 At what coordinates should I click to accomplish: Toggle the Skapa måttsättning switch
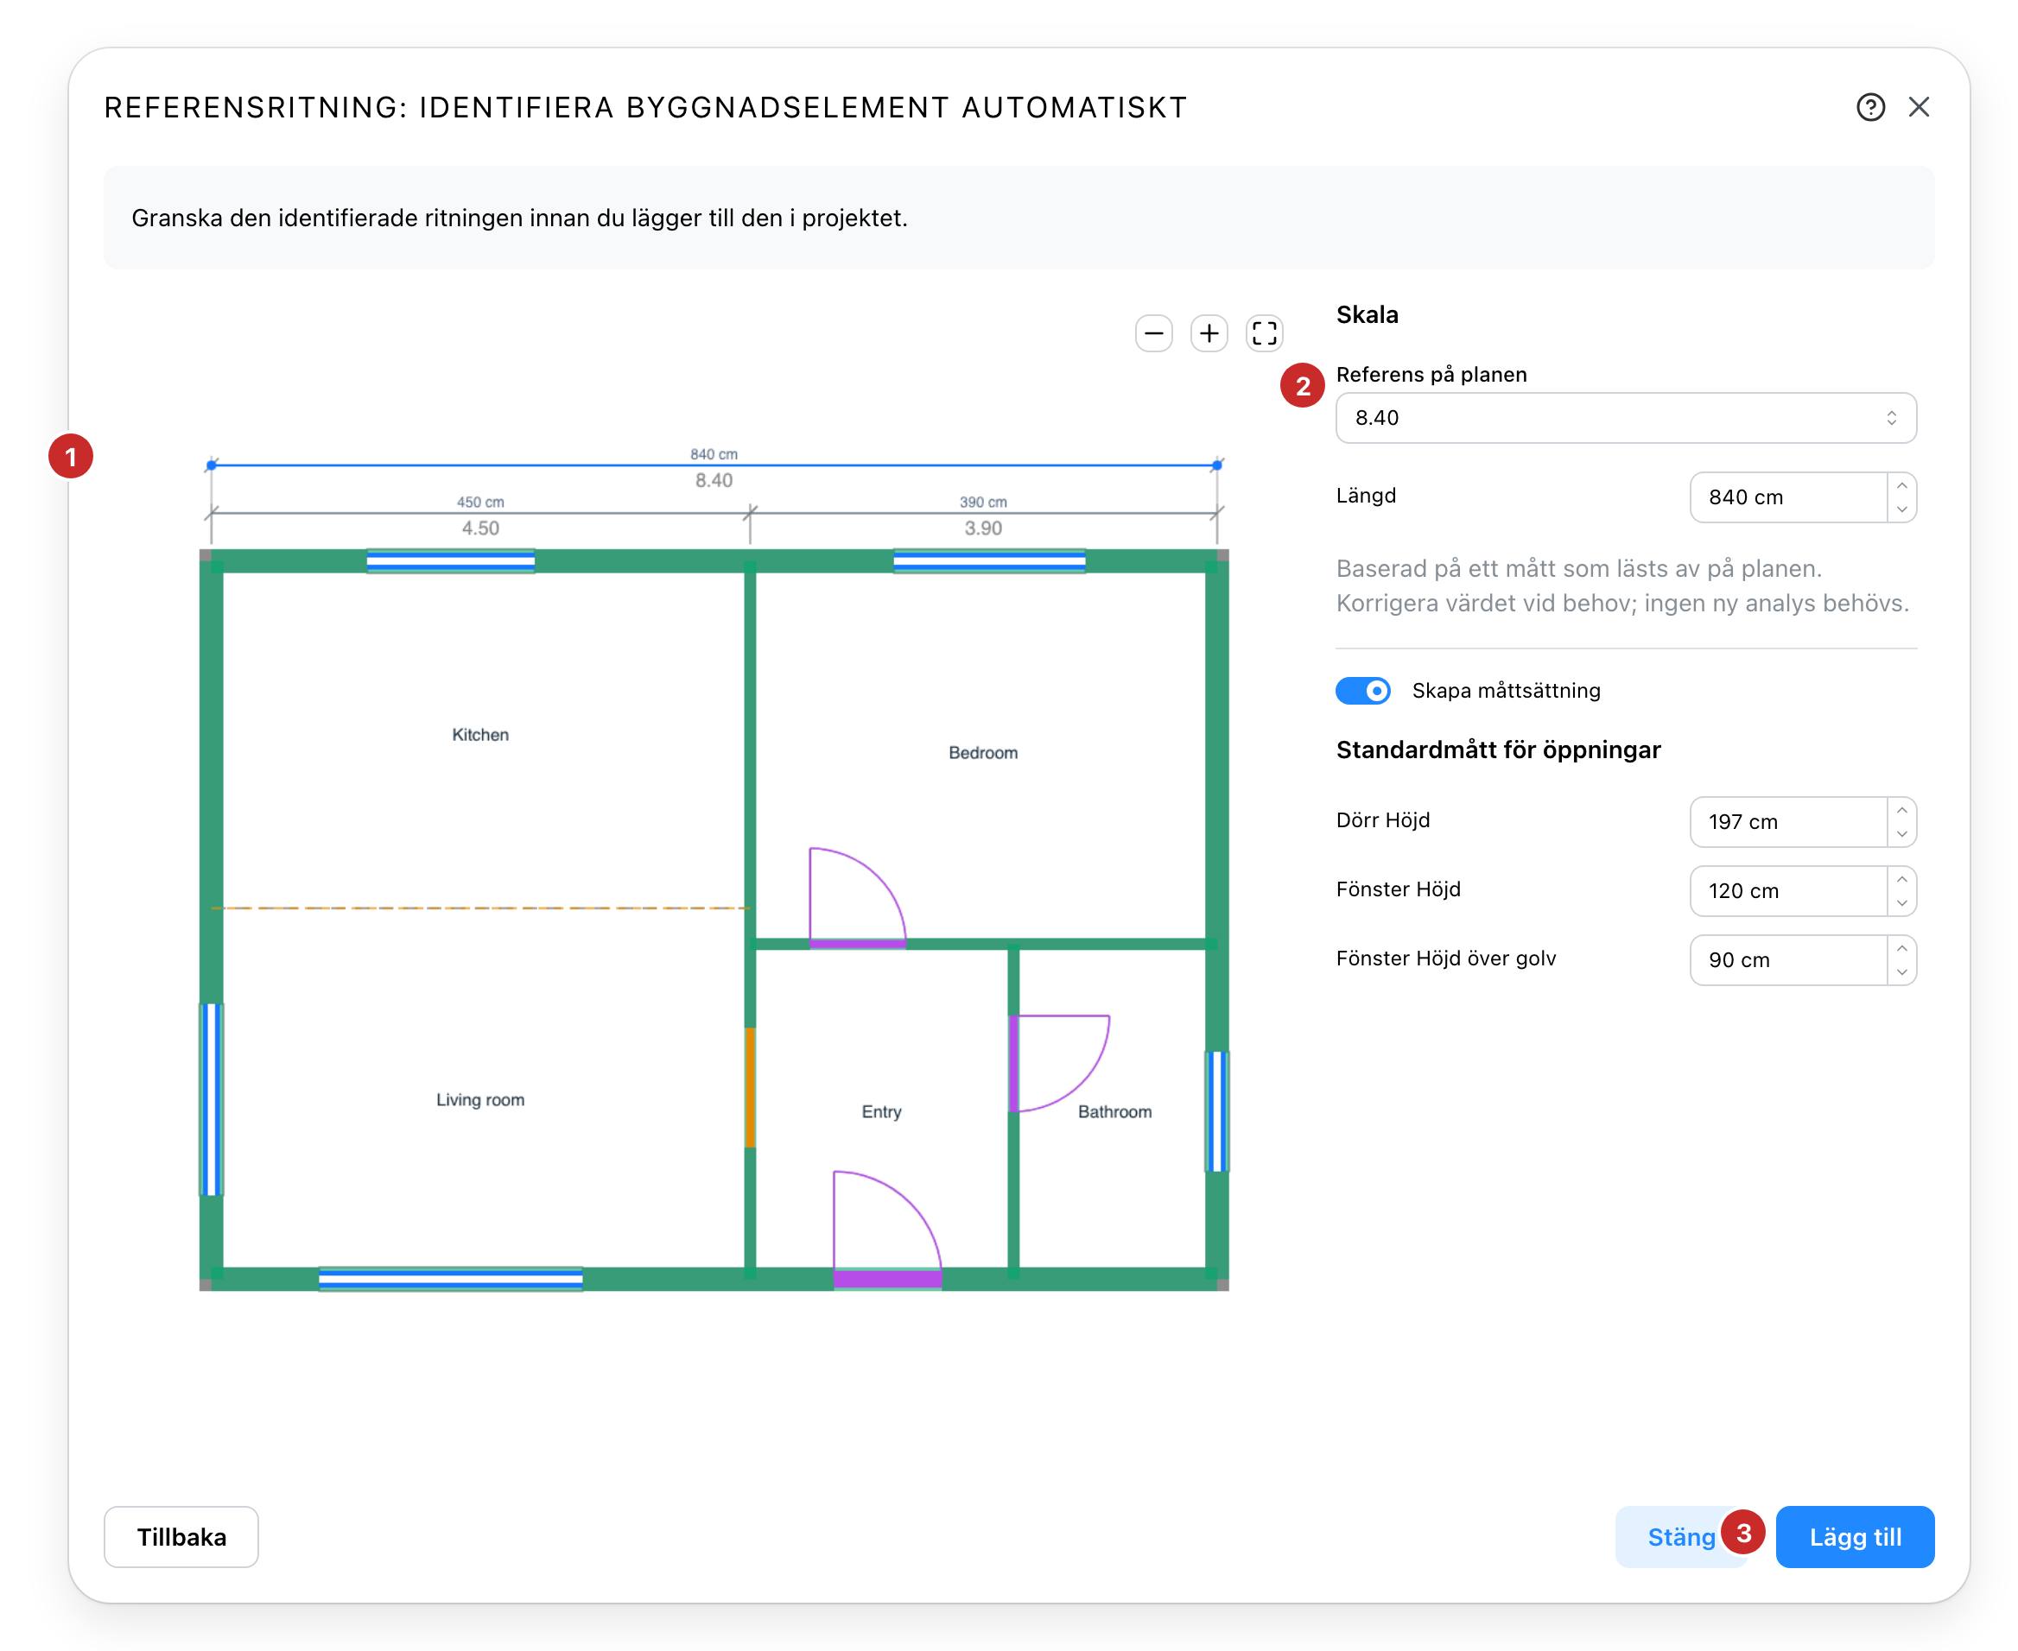point(1362,691)
